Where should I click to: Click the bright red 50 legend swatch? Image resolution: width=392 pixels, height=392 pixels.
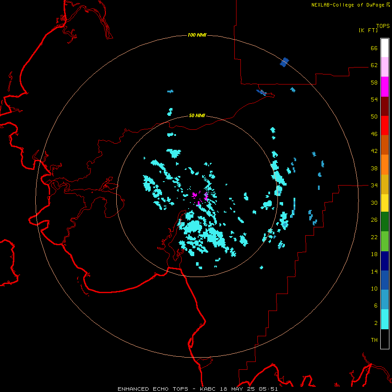coord(385,125)
